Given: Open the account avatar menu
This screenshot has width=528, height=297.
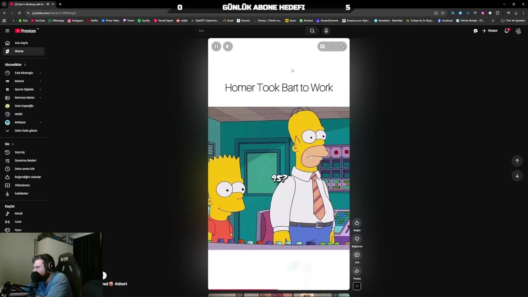Looking at the screenshot, I should click(518, 31).
